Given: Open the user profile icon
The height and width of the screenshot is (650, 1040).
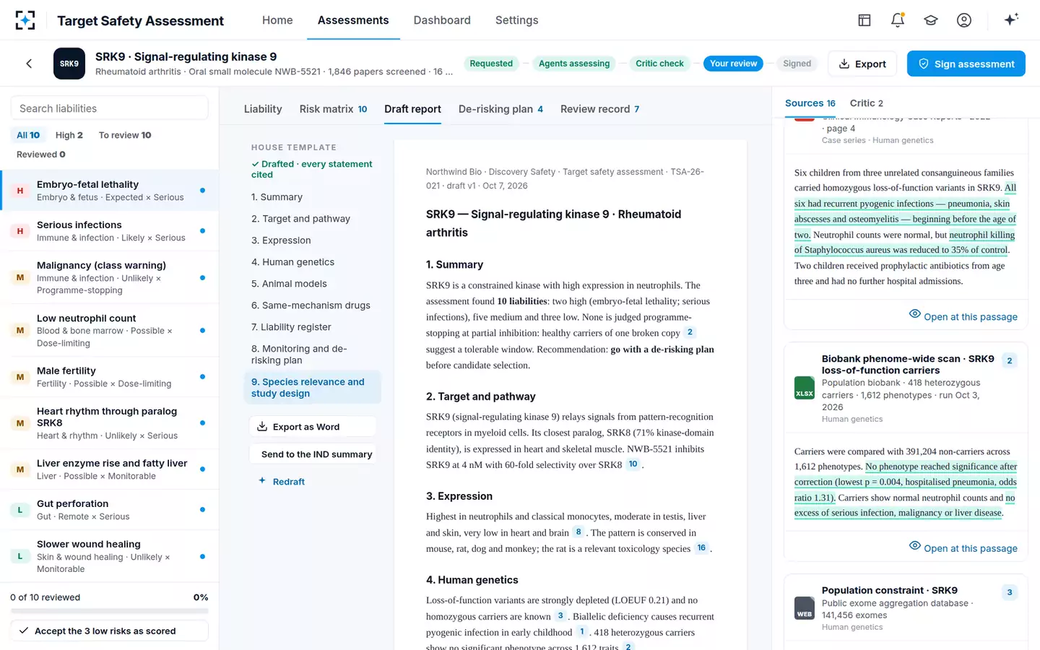Looking at the screenshot, I should click(x=964, y=20).
